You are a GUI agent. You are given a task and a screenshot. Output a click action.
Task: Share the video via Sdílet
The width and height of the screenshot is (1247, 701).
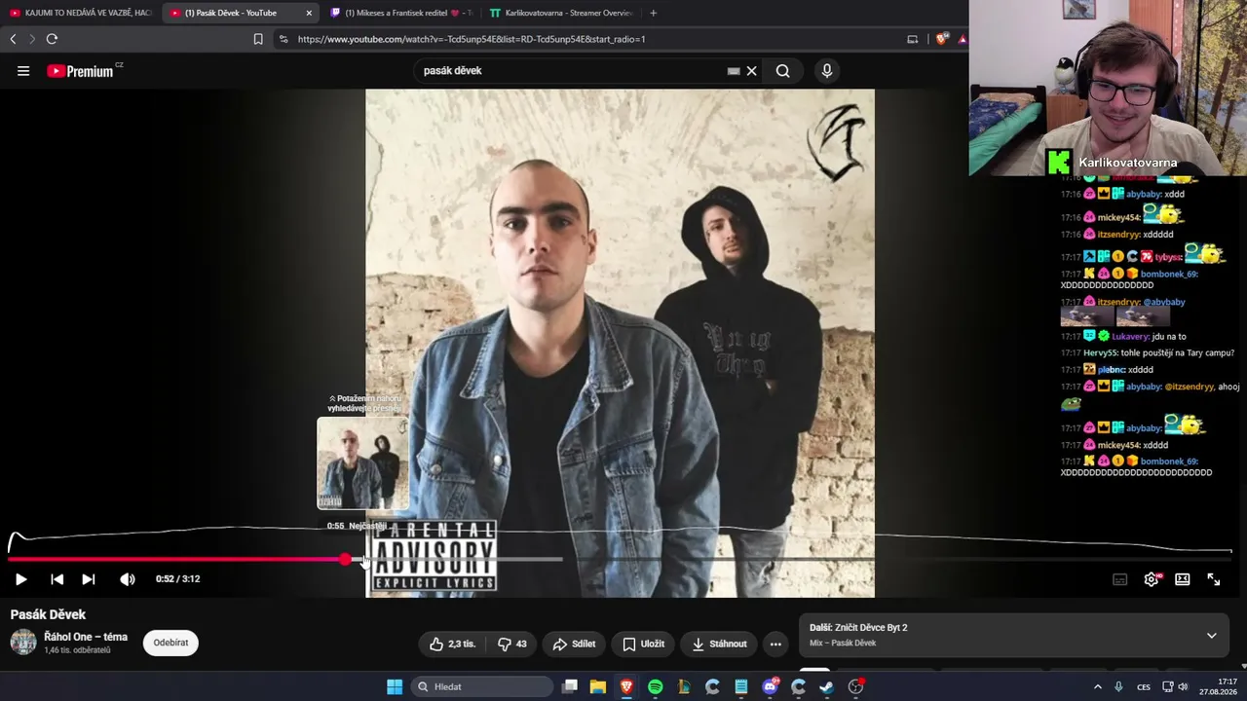(x=574, y=644)
